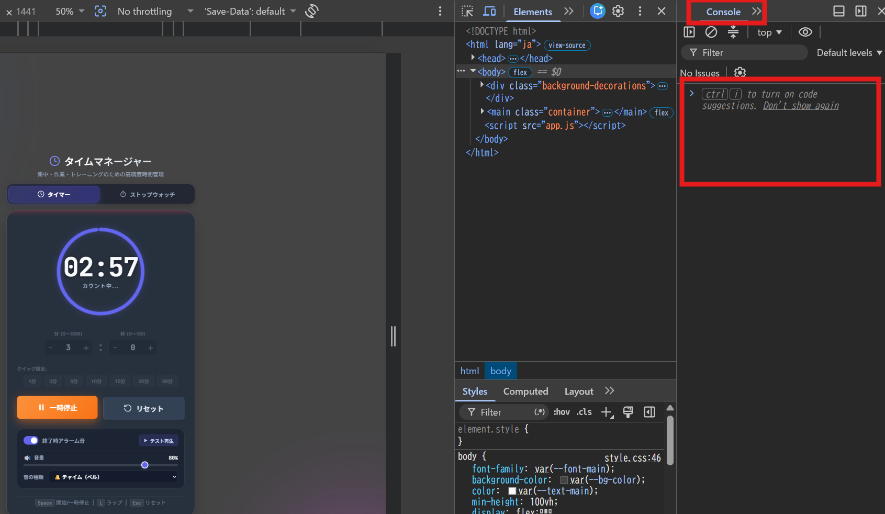Screen dimensions: 885x514
Task: Show the console sidebar
Action: [689, 32]
